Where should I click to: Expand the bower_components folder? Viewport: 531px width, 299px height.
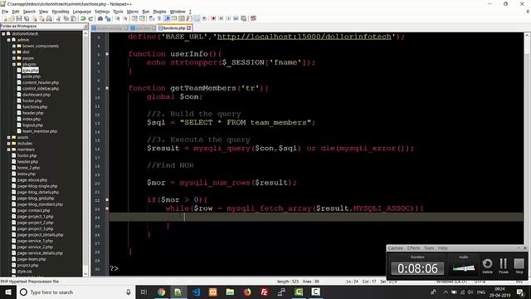14,47
